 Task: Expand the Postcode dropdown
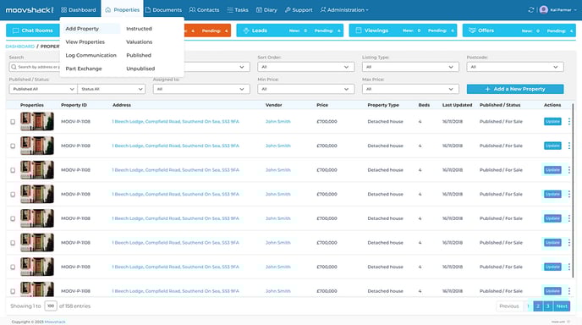(x=515, y=67)
